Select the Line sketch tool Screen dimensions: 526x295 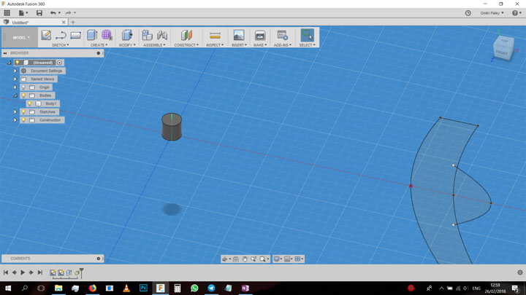(61, 35)
